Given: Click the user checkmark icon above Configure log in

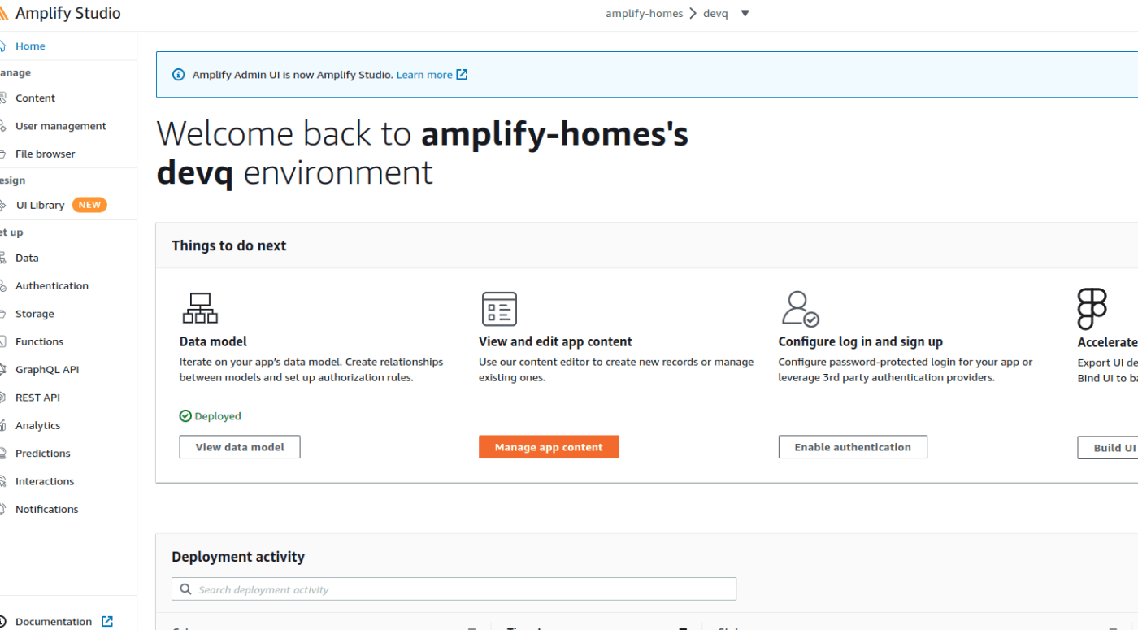Looking at the screenshot, I should tap(800, 309).
